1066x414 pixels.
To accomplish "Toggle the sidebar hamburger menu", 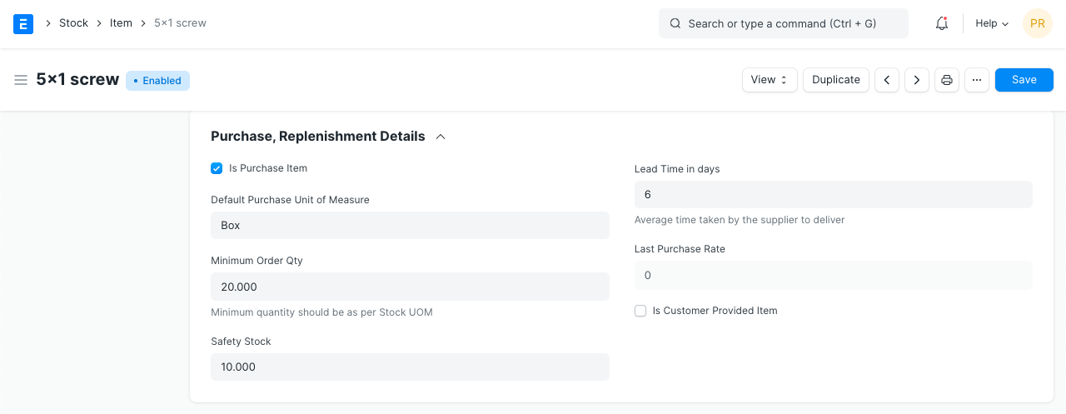I will [21, 80].
